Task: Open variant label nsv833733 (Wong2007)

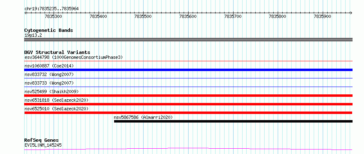Action: tap(49, 83)
